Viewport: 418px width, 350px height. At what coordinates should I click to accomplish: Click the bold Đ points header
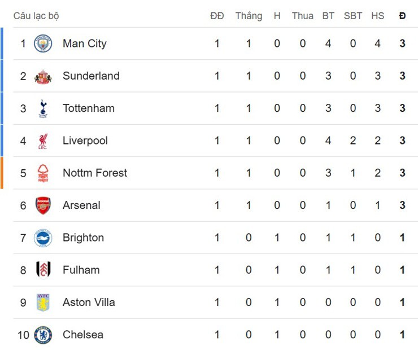[402, 16]
